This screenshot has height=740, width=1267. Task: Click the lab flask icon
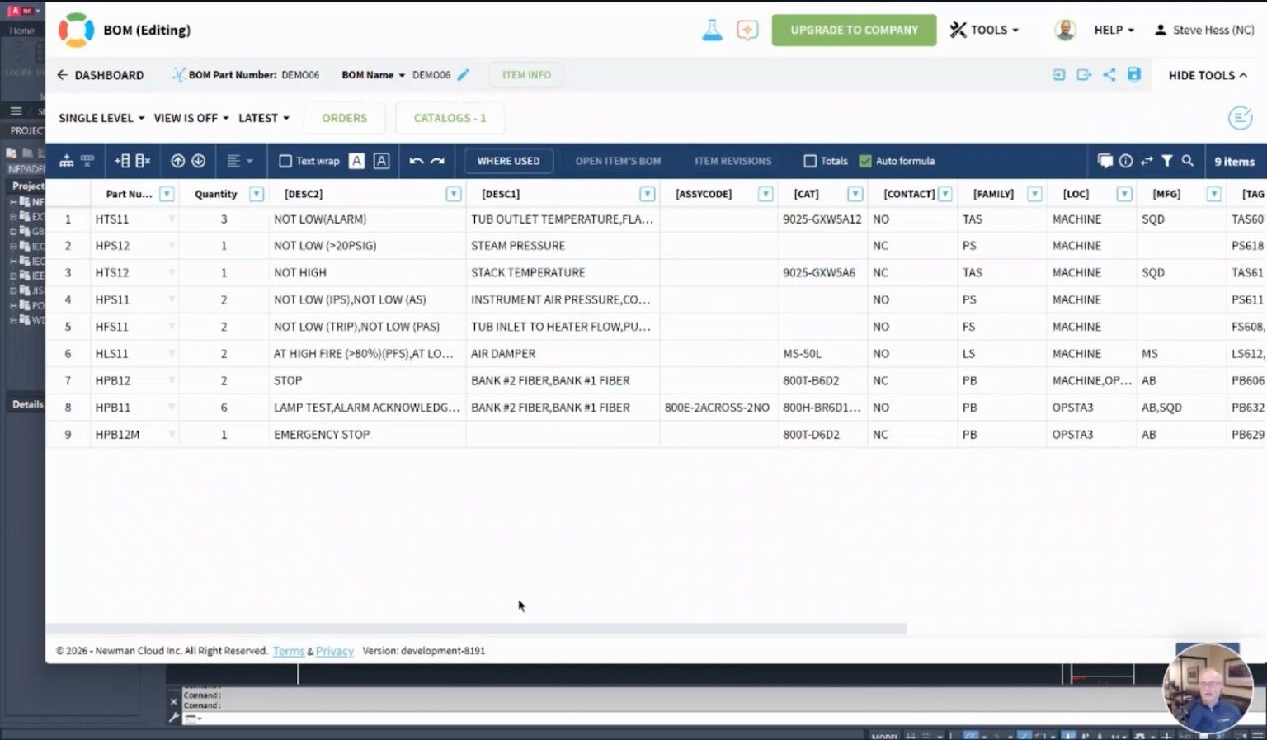pyautogui.click(x=712, y=30)
